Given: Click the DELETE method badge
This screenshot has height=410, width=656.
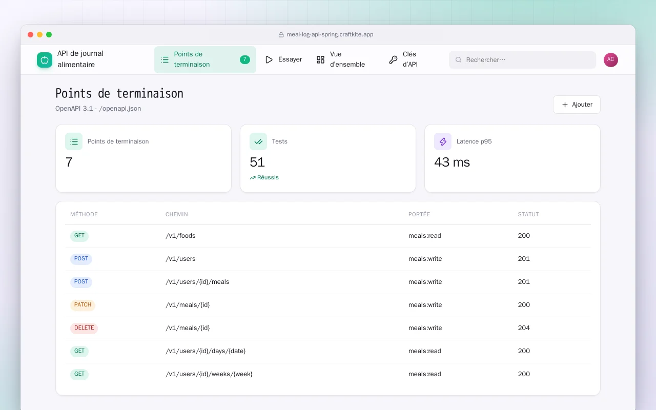Looking at the screenshot, I should pos(84,329).
